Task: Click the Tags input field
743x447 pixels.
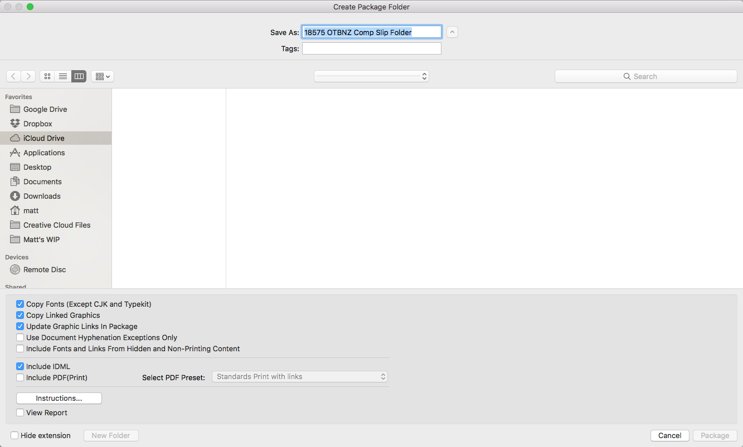Action: 372,48
